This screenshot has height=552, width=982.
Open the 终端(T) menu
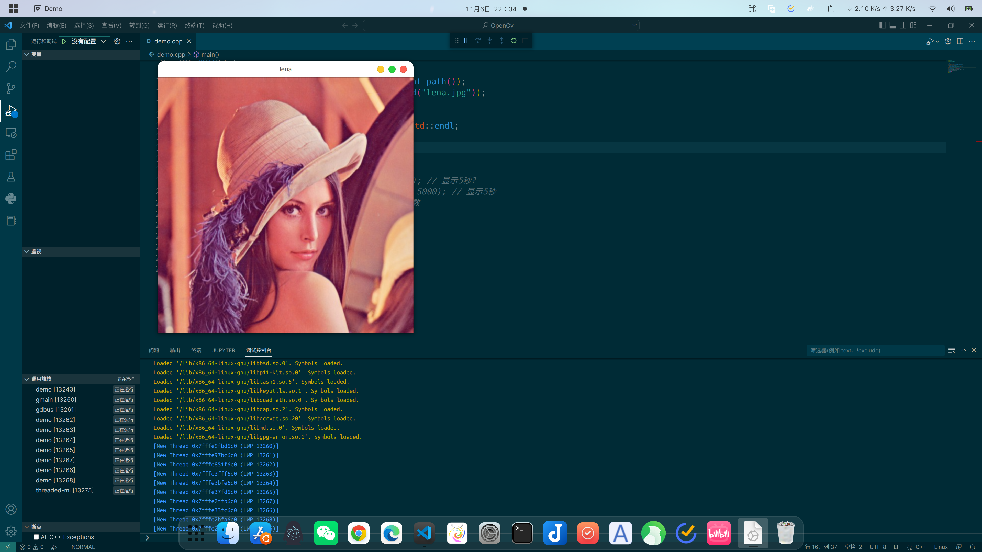[x=194, y=25]
